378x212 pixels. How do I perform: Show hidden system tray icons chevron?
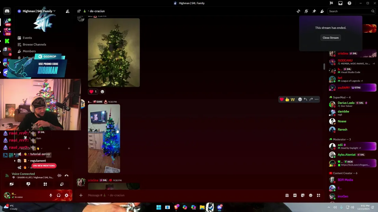tap(329, 207)
